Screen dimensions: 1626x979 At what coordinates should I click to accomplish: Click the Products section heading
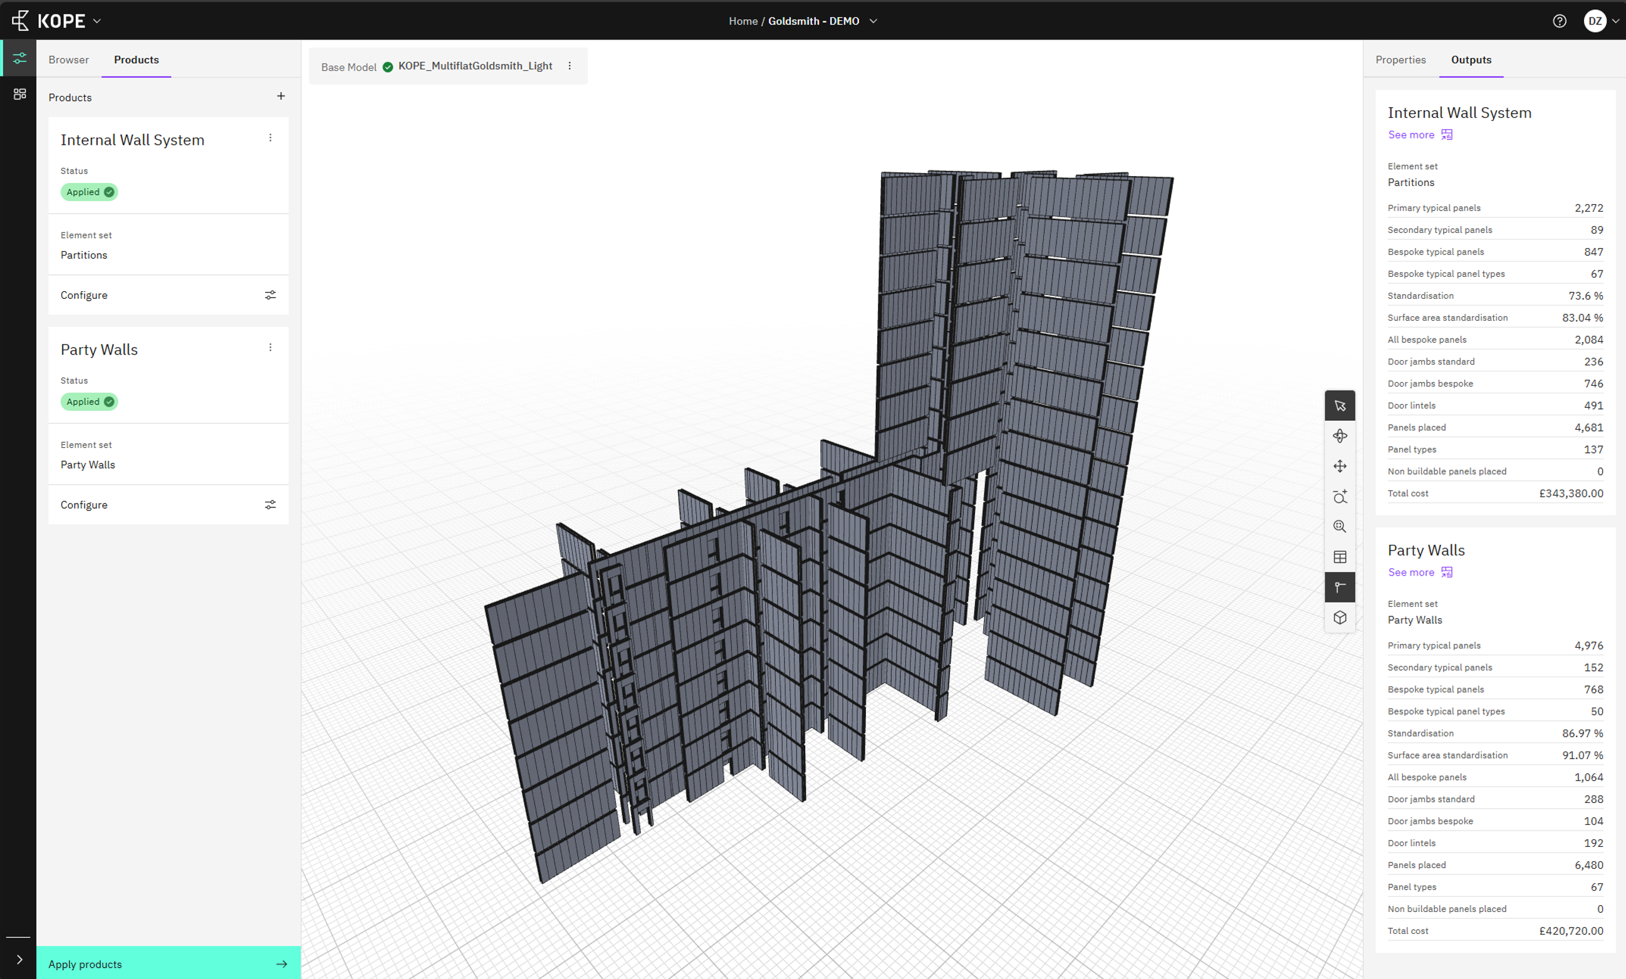[x=70, y=97]
